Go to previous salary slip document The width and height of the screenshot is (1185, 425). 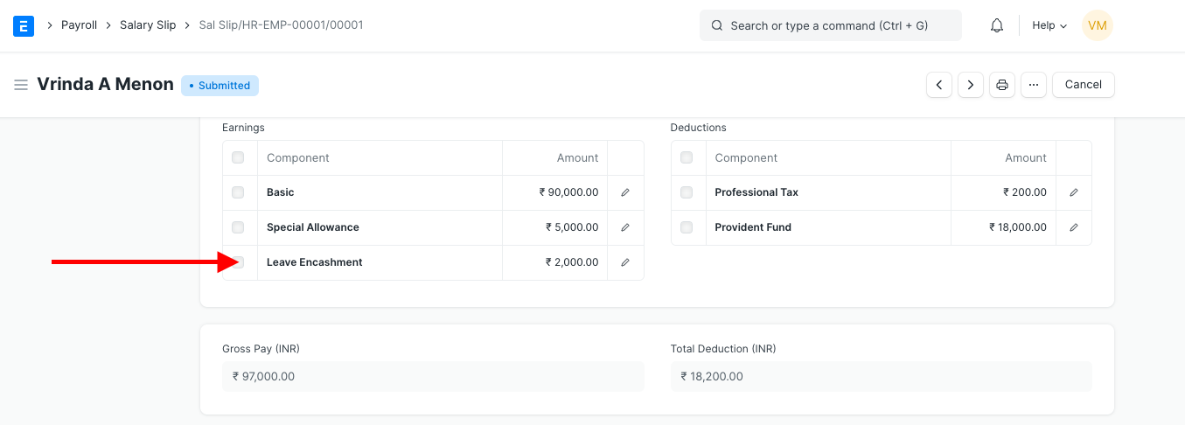[939, 85]
